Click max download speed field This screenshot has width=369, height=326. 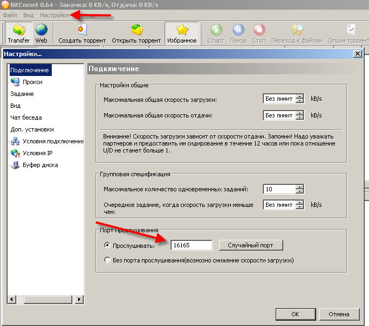click(x=279, y=99)
